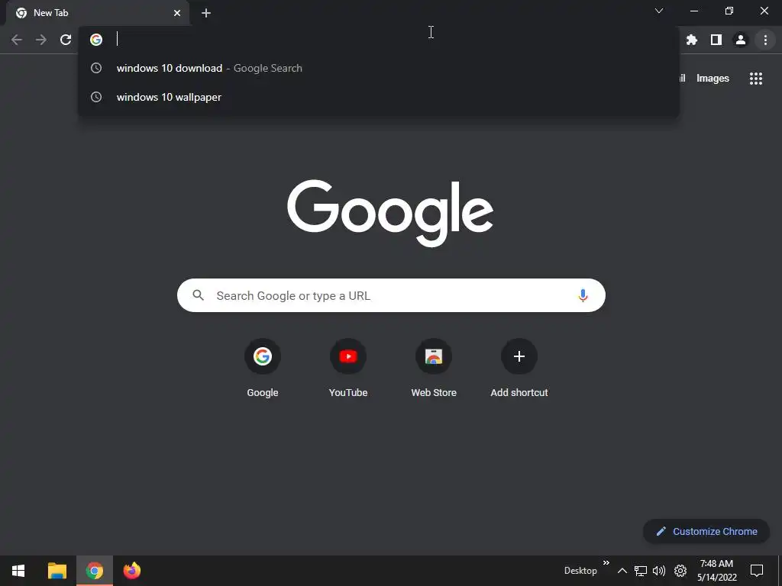Click the Google logo

click(390, 214)
